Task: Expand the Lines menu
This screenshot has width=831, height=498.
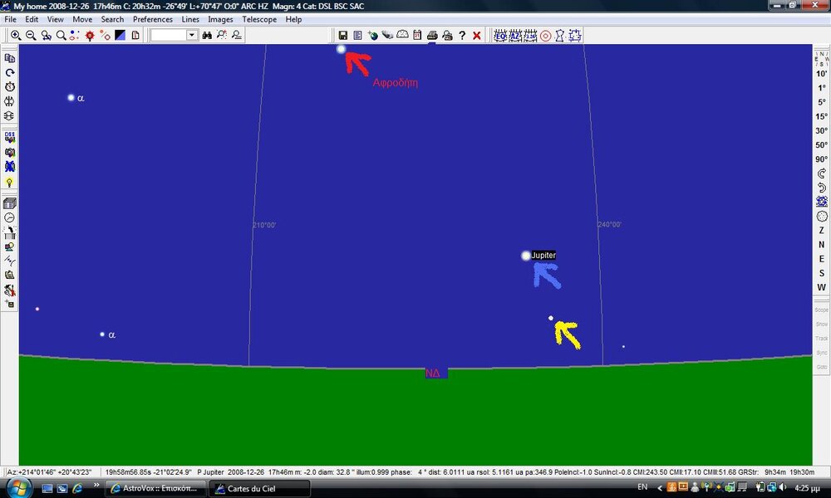Action: pos(190,19)
